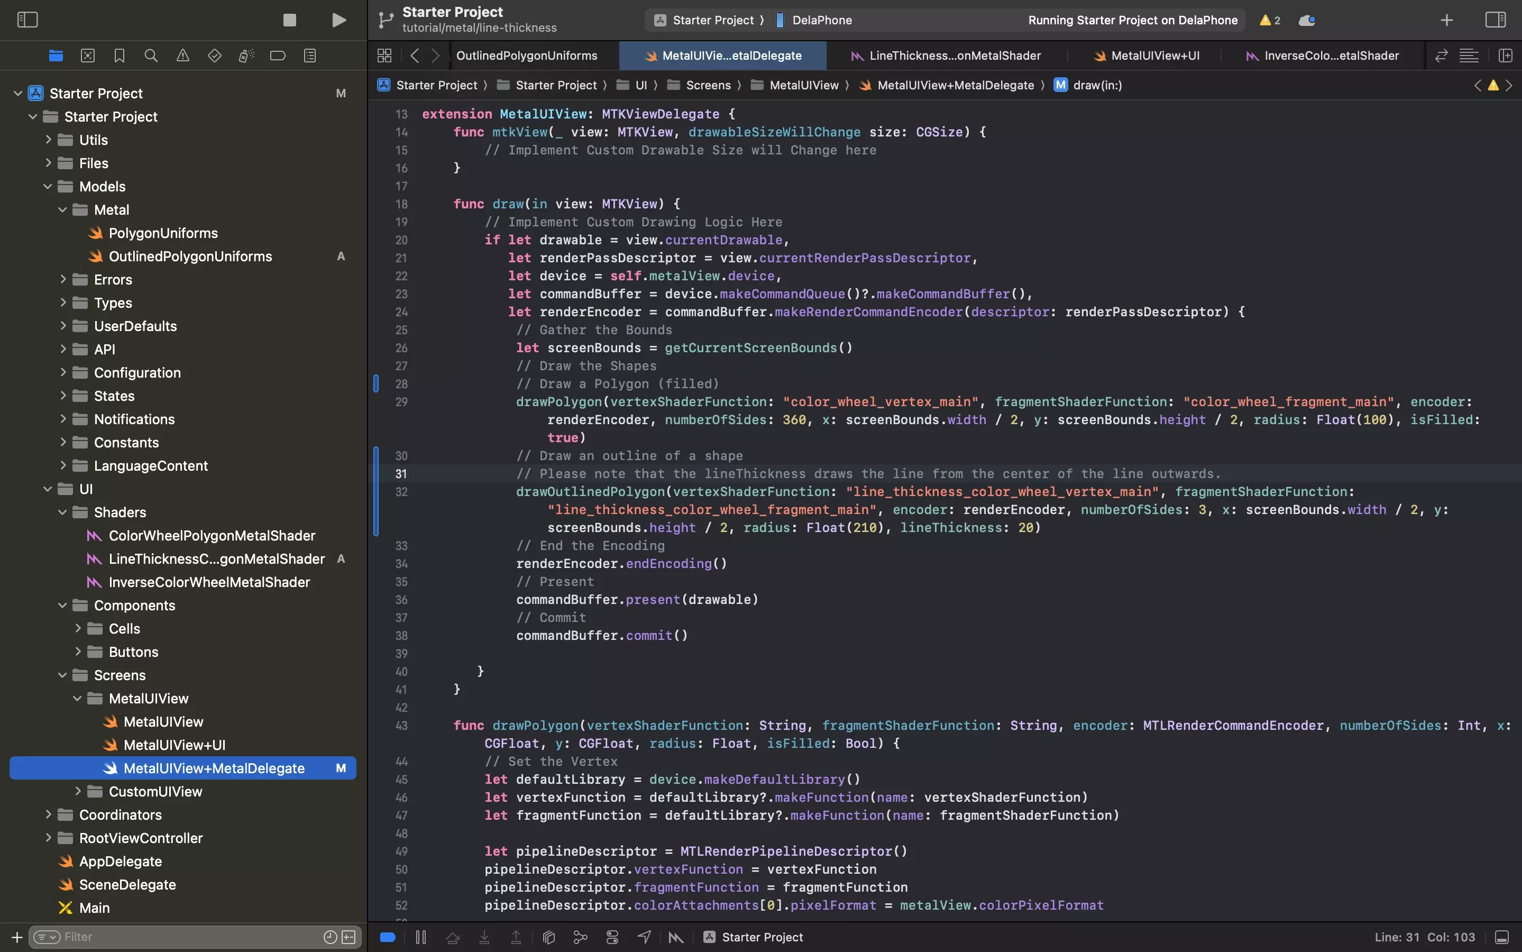The width and height of the screenshot is (1522, 952).
Task: Switch to MetalUIView+UI tab
Action: 1156,56
